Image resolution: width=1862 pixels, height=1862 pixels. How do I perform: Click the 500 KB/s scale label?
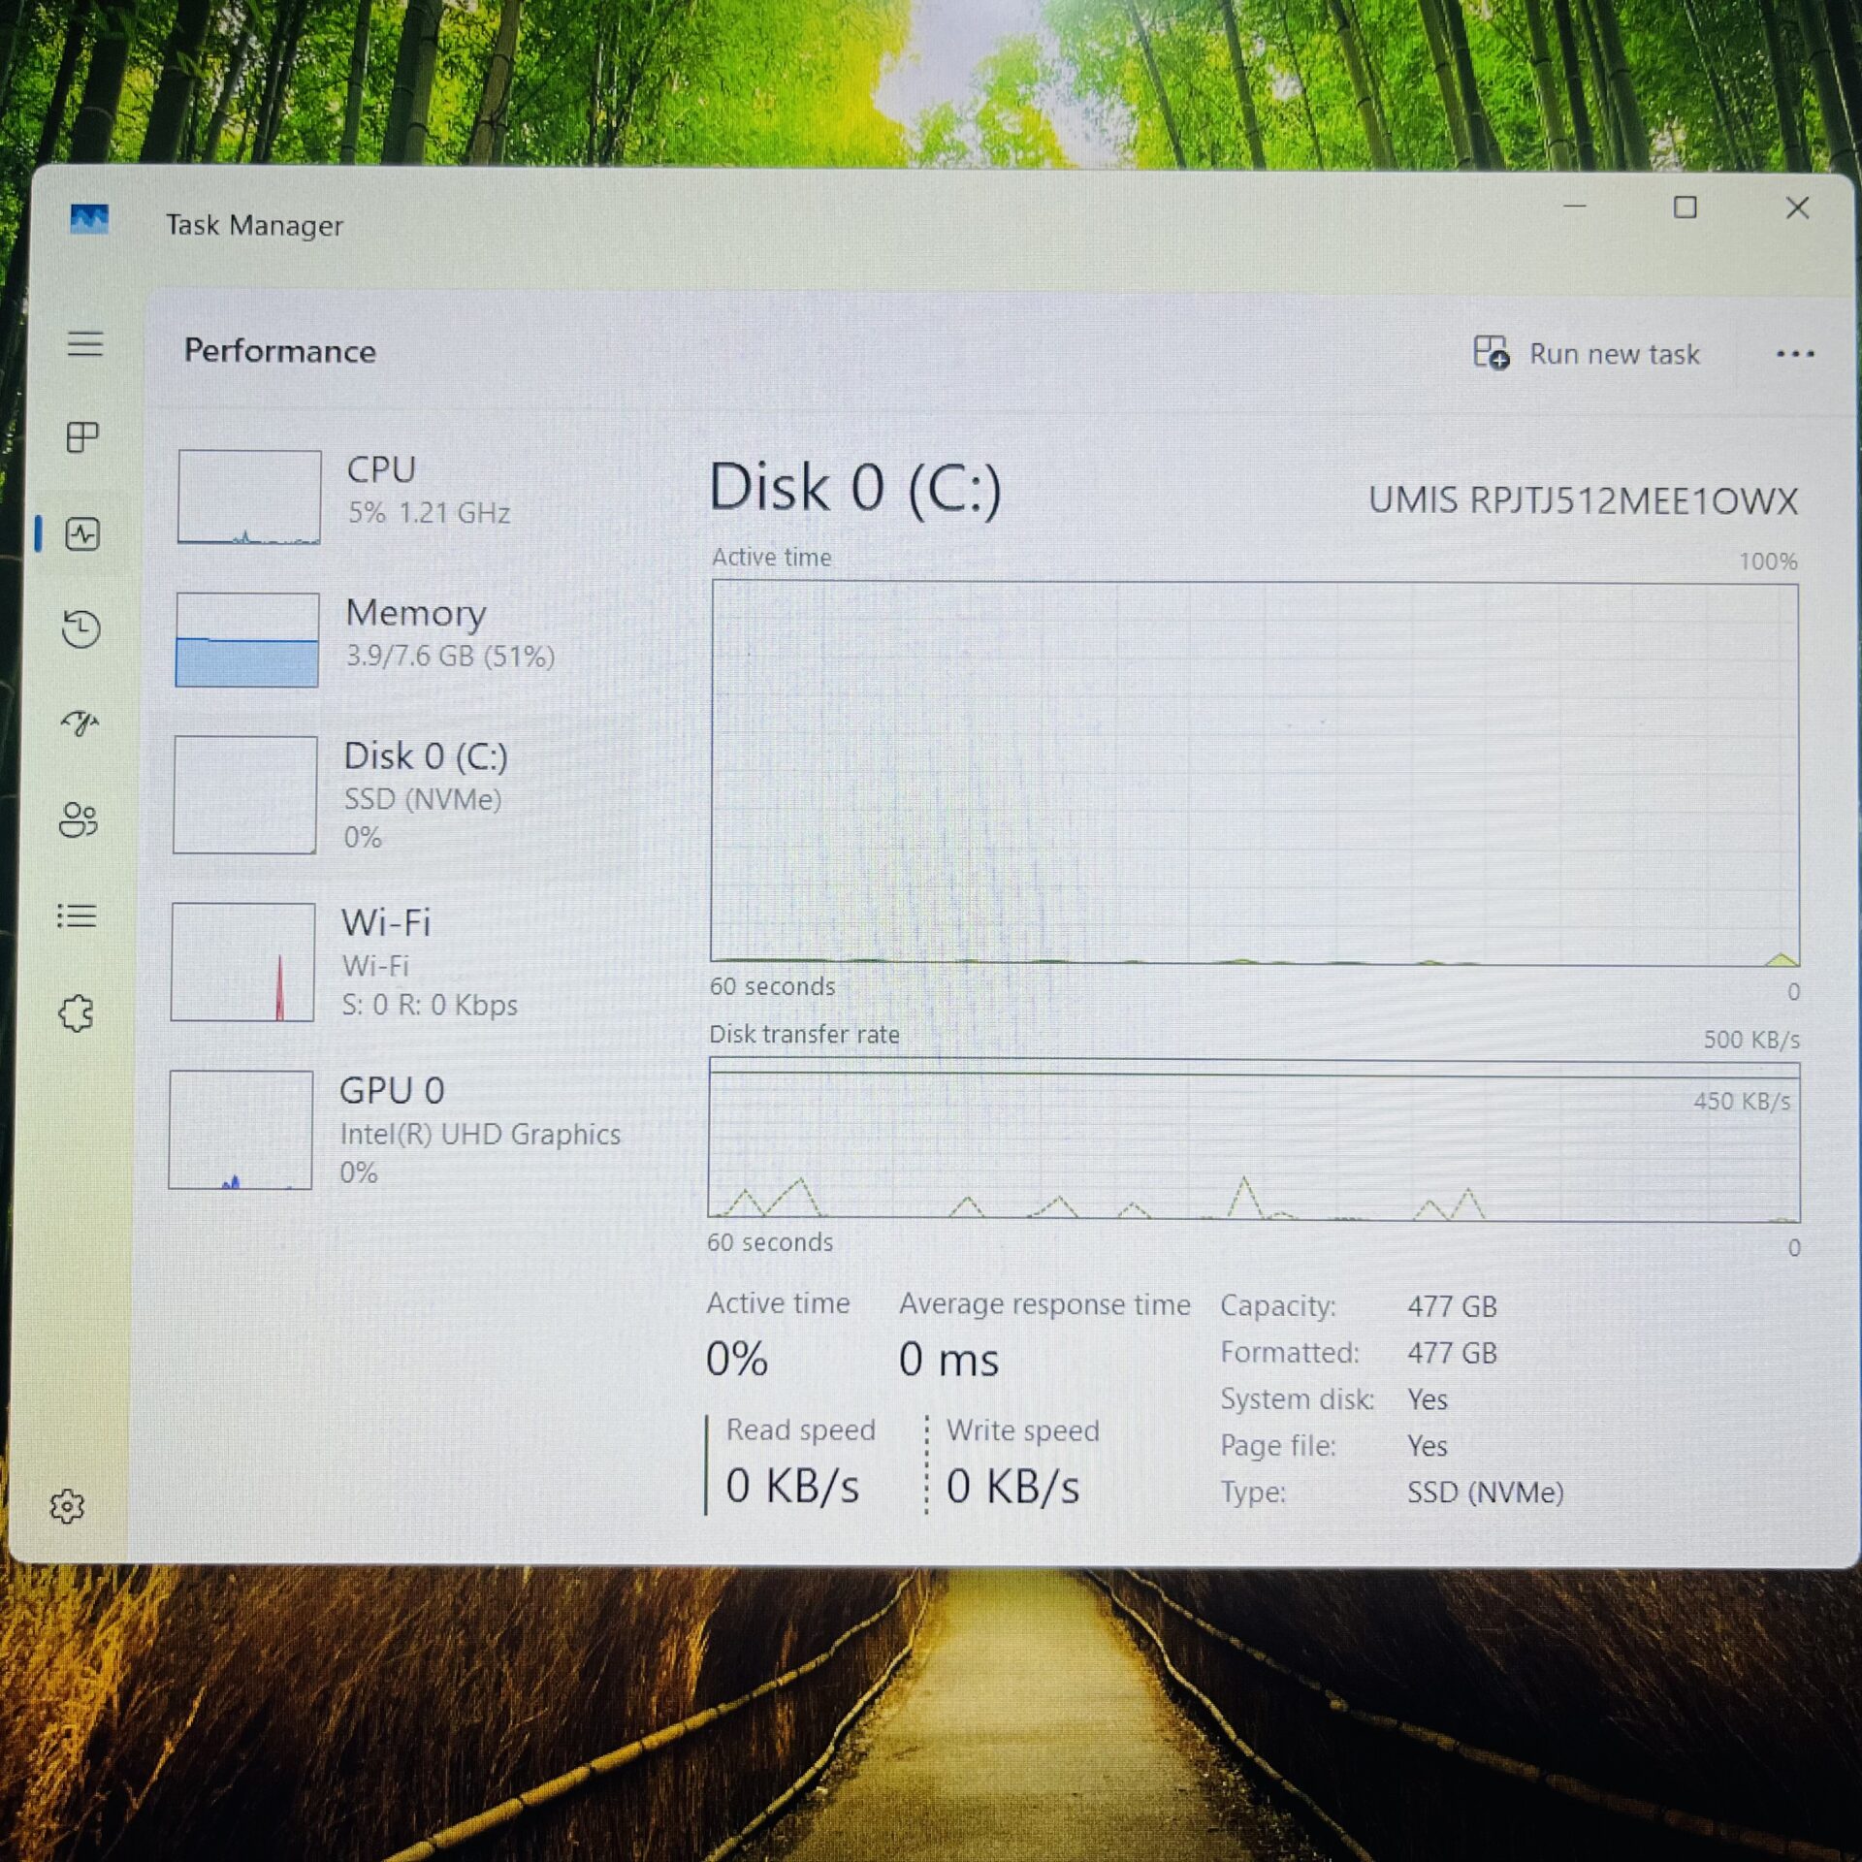pos(1751,1040)
